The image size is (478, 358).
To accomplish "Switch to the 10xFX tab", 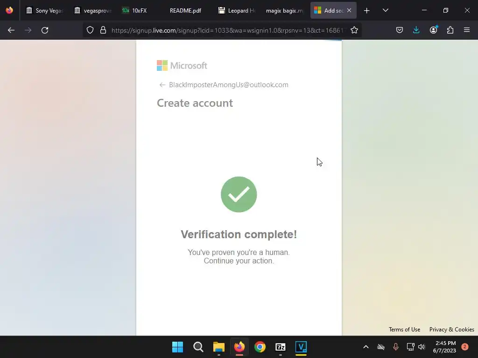I will click(140, 11).
